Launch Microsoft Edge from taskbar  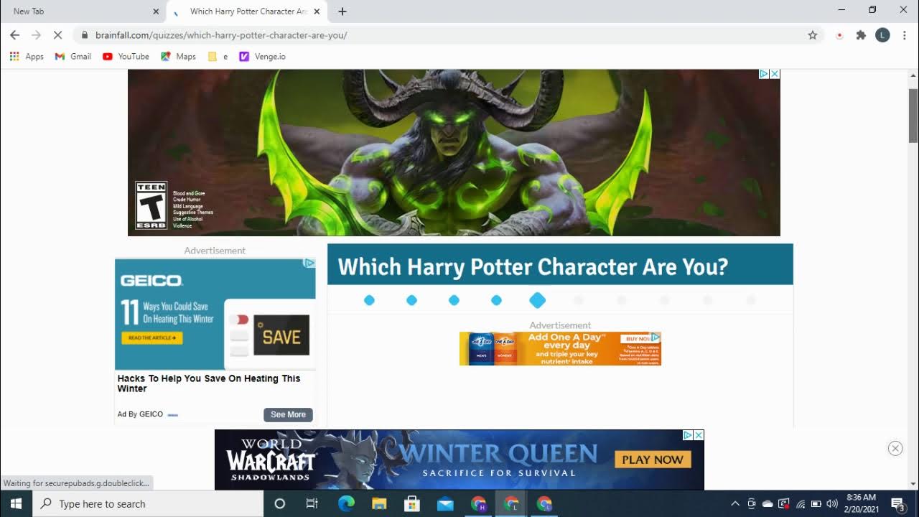pyautogui.click(x=346, y=504)
